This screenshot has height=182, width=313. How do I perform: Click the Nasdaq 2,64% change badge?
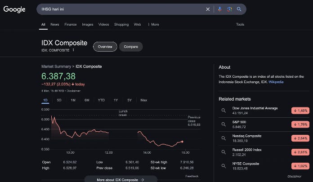(300, 138)
